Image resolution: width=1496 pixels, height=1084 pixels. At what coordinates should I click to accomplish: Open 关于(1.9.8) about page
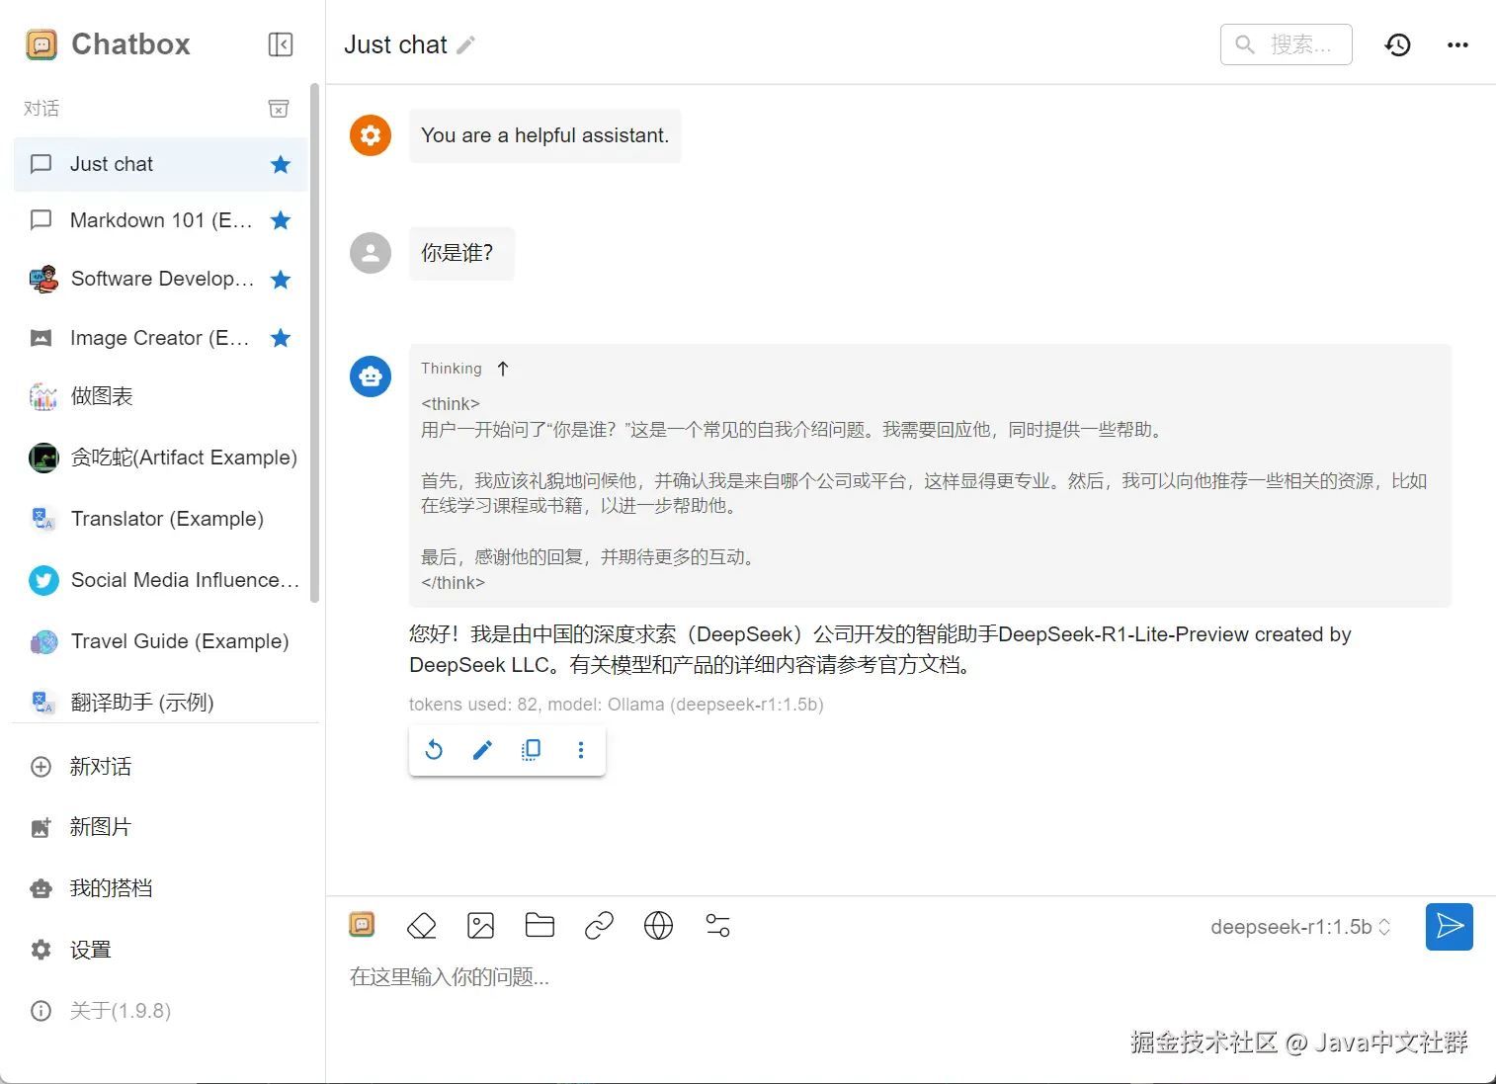pos(160,1011)
